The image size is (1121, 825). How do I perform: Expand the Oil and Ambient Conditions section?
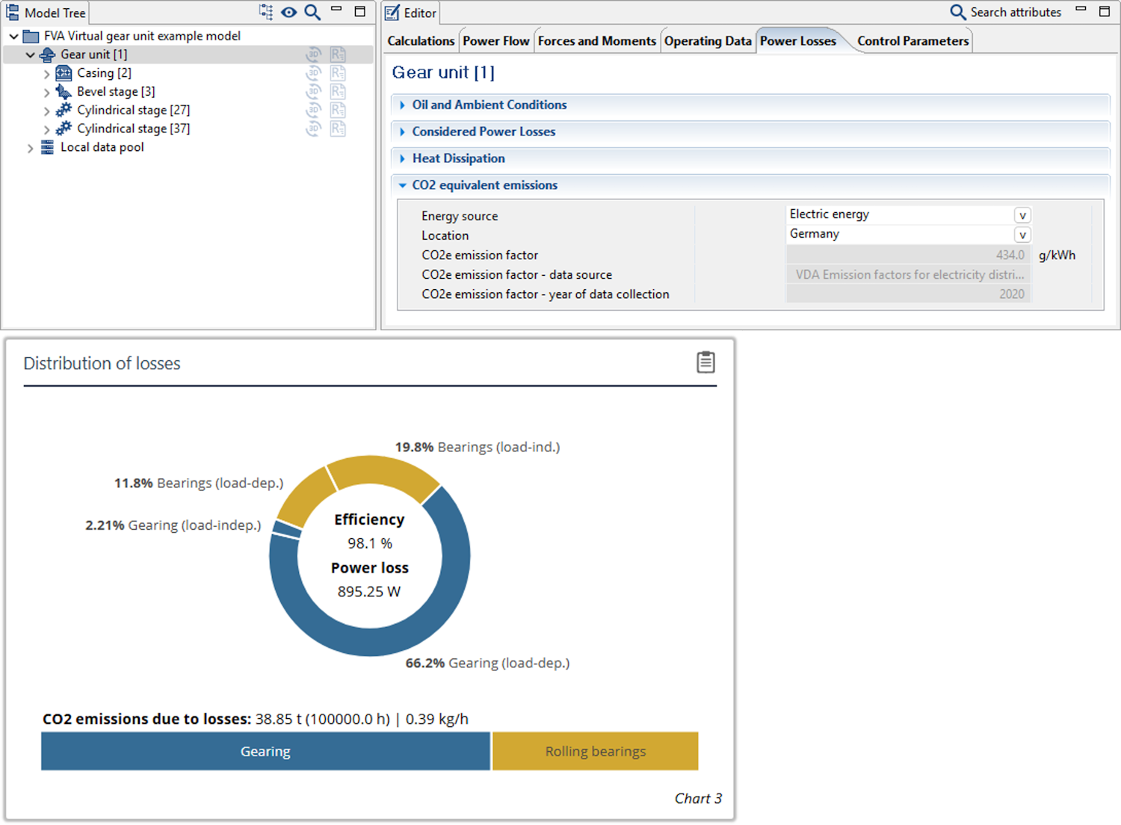403,105
